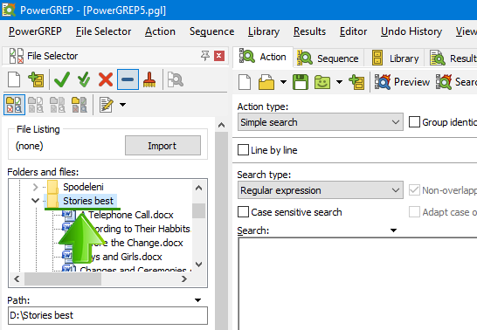Image resolution: width=477 pixels, height=330 pixels.
Task: Open the Sequence menu
Action: tap(211, 31)
